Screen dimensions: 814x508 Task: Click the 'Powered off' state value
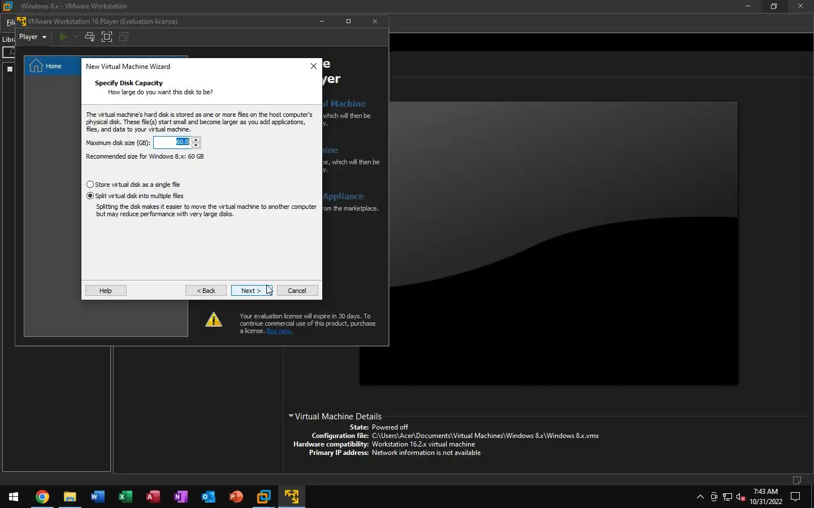(x=389, y=427)
